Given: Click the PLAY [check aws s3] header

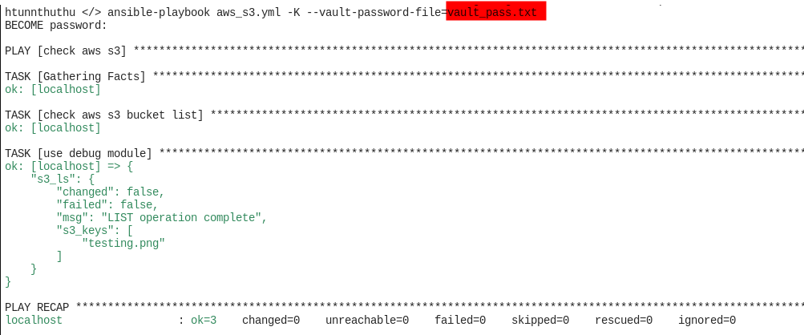Looking at the screenshot, I should point(66,50).
